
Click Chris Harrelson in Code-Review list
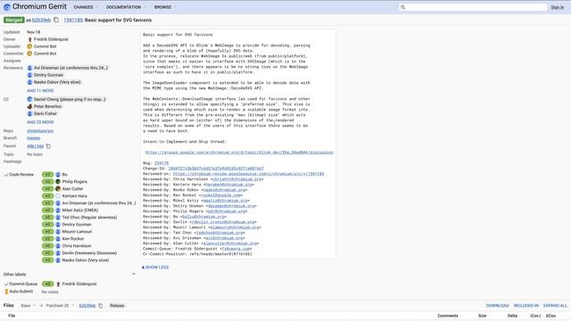click(77, 246)
